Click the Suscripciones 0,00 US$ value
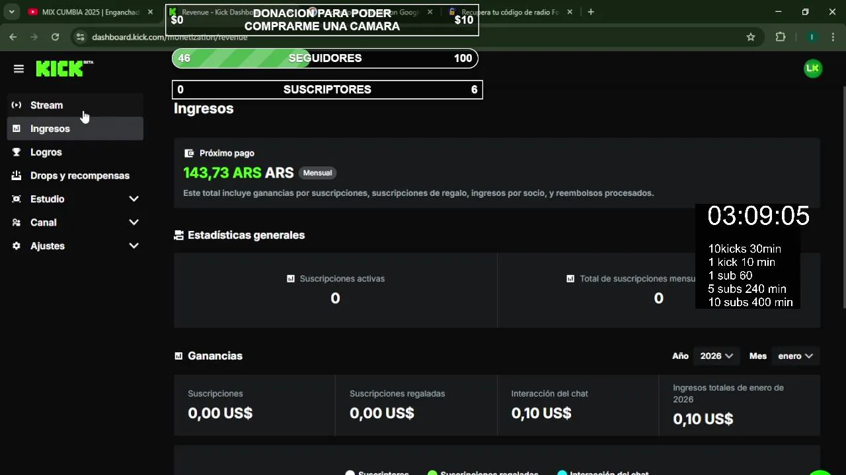Screen dimensions: 846x475 (220, 413)
